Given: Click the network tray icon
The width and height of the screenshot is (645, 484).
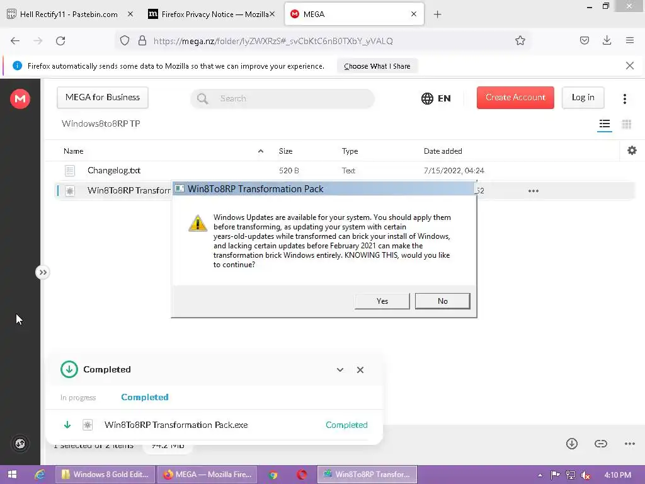Looking at the screenshot, I should point(571,475).
